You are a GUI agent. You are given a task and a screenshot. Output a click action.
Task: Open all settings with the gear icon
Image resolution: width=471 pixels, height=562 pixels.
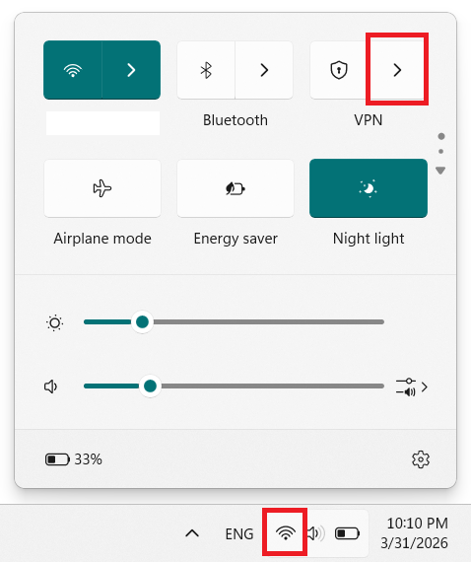point(421,459)
